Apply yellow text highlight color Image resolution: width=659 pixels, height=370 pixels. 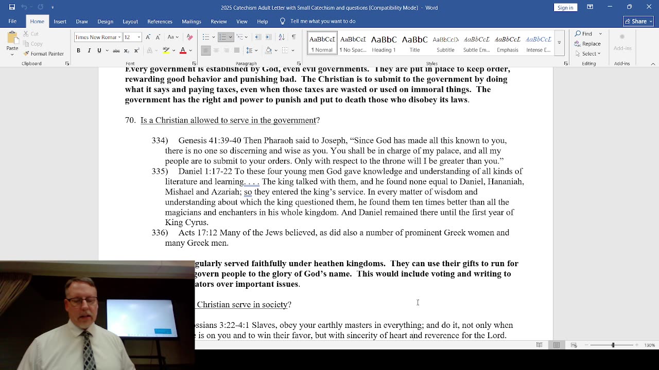coord(166,50)
